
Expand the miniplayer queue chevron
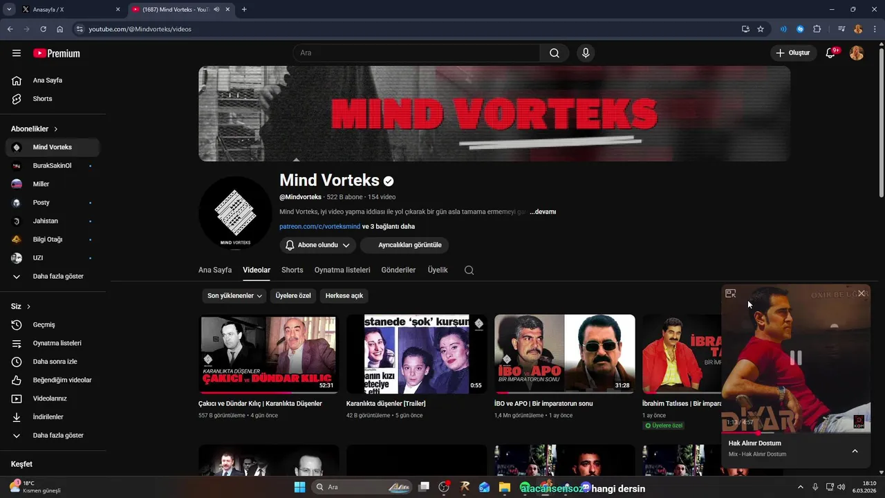pyautogui.click(x=855, y=451)
